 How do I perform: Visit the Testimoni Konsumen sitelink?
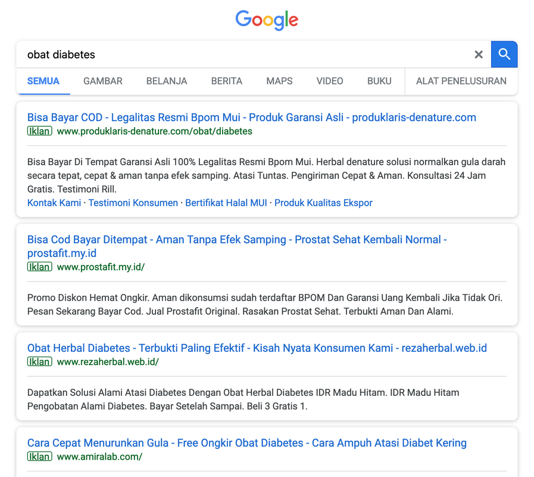click(133, 203)
